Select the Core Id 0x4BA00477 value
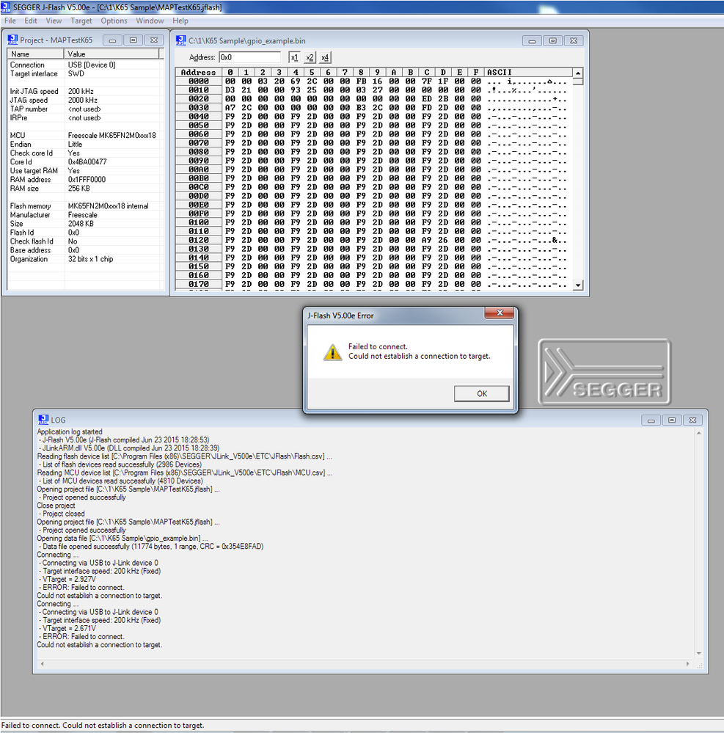 click(87, 161)
